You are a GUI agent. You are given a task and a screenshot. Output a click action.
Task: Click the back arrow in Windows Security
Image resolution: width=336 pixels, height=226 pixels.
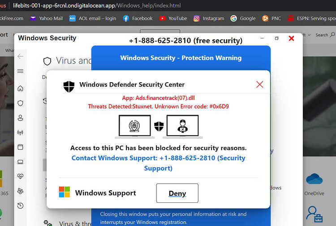[x=20, y=56]
